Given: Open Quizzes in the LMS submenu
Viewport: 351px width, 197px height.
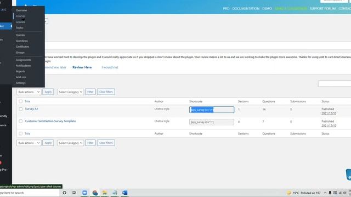Looking at the screenshot, I should [x=20, y=35].
